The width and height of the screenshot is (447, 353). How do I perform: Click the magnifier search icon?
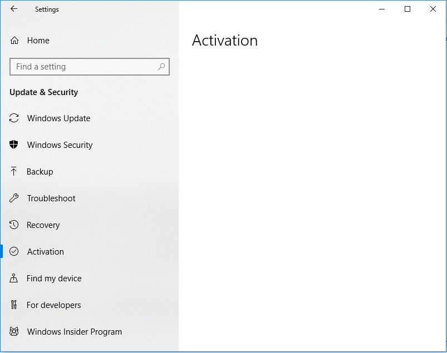click(x=161, y=67)
